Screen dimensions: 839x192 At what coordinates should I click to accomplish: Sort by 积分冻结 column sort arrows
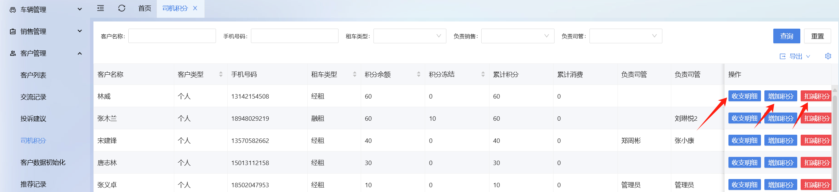point(483,74)
